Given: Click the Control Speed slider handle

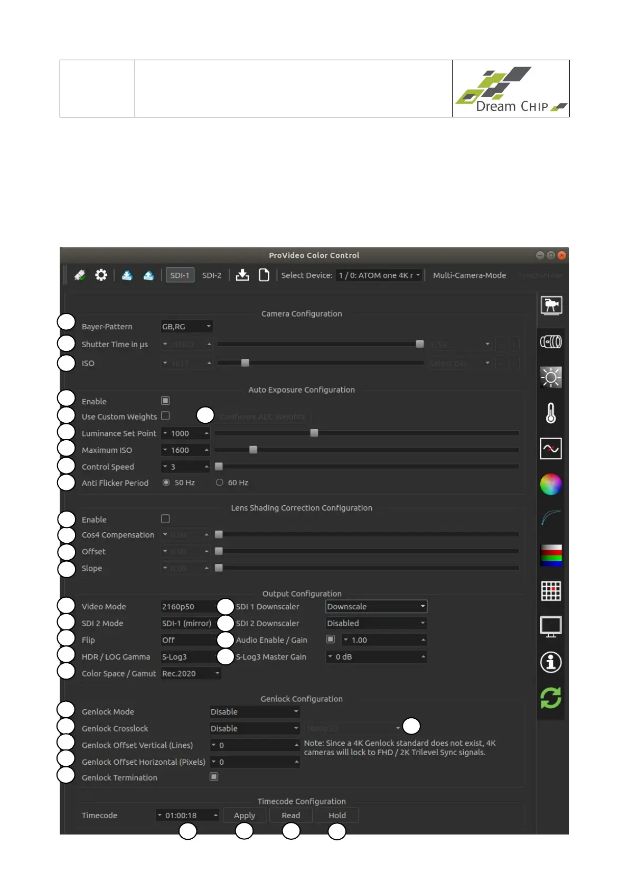Looking at the screenshot, I should (x=219, y=467).
